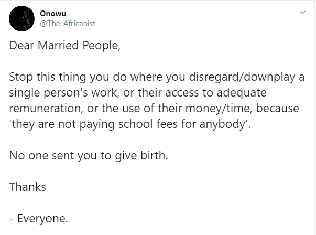Click the word 'disregard/downplay' in the tweet
316x235 pixels.
[242, 77]
